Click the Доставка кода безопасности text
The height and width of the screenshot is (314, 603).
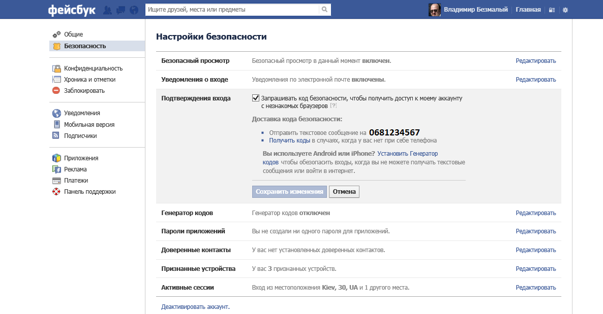click(x=297, y=119)
